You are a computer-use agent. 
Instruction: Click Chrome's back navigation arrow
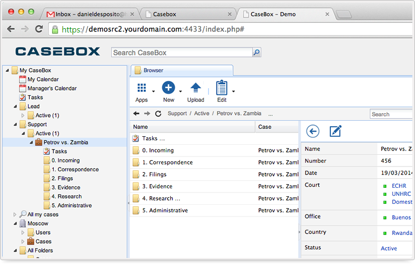[x=11, y=29]
